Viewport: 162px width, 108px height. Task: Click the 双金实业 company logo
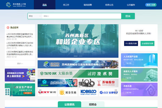pyautogui.click(x=68, y=92)
